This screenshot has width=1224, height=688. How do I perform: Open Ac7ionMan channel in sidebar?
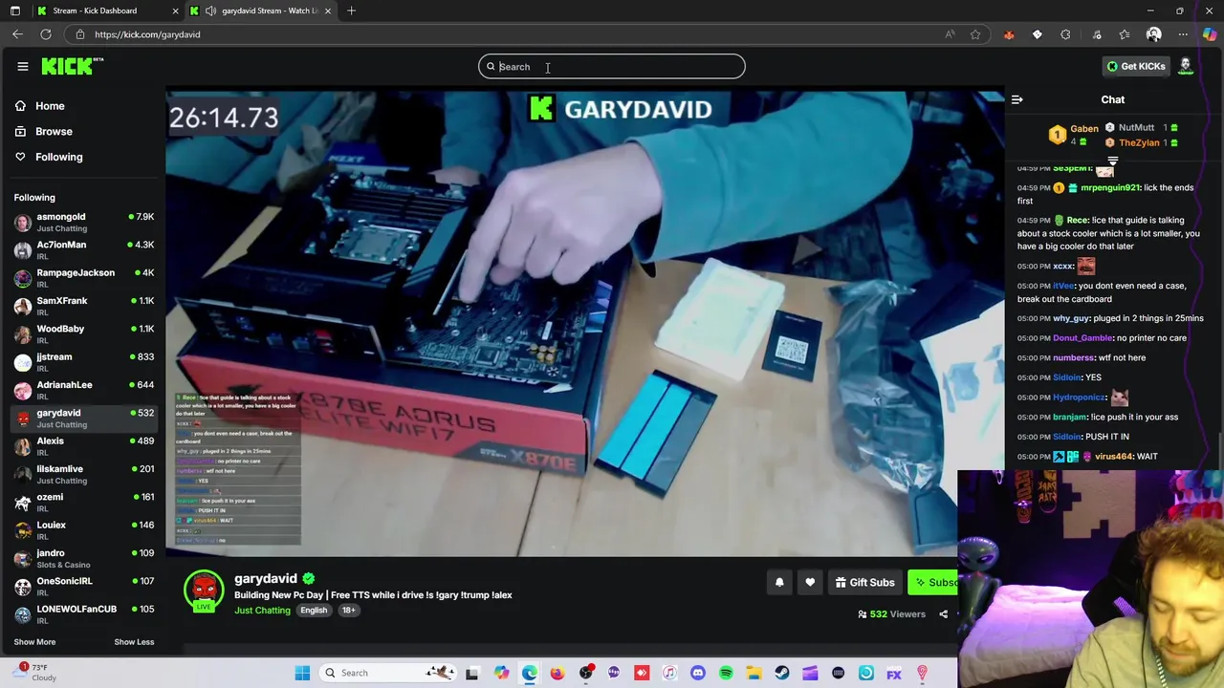84,250
